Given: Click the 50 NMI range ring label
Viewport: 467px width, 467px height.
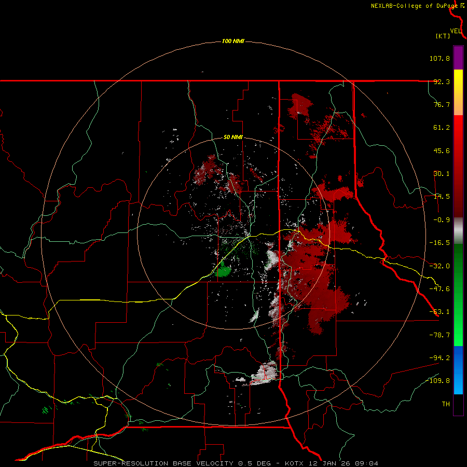Looking at the screenshot, I should click(x=233, y=138).
